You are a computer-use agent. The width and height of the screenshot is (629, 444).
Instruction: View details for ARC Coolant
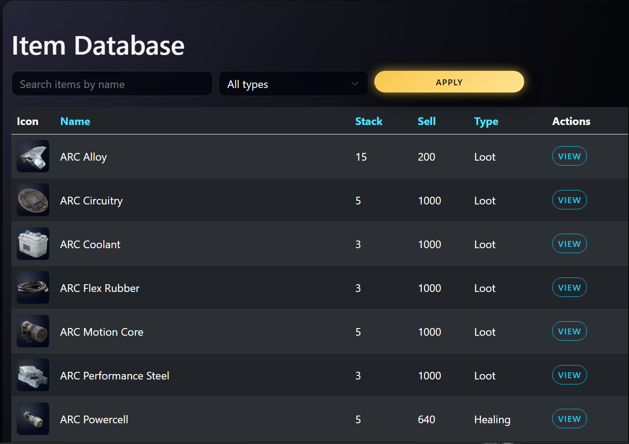click(x=569, y=244)
